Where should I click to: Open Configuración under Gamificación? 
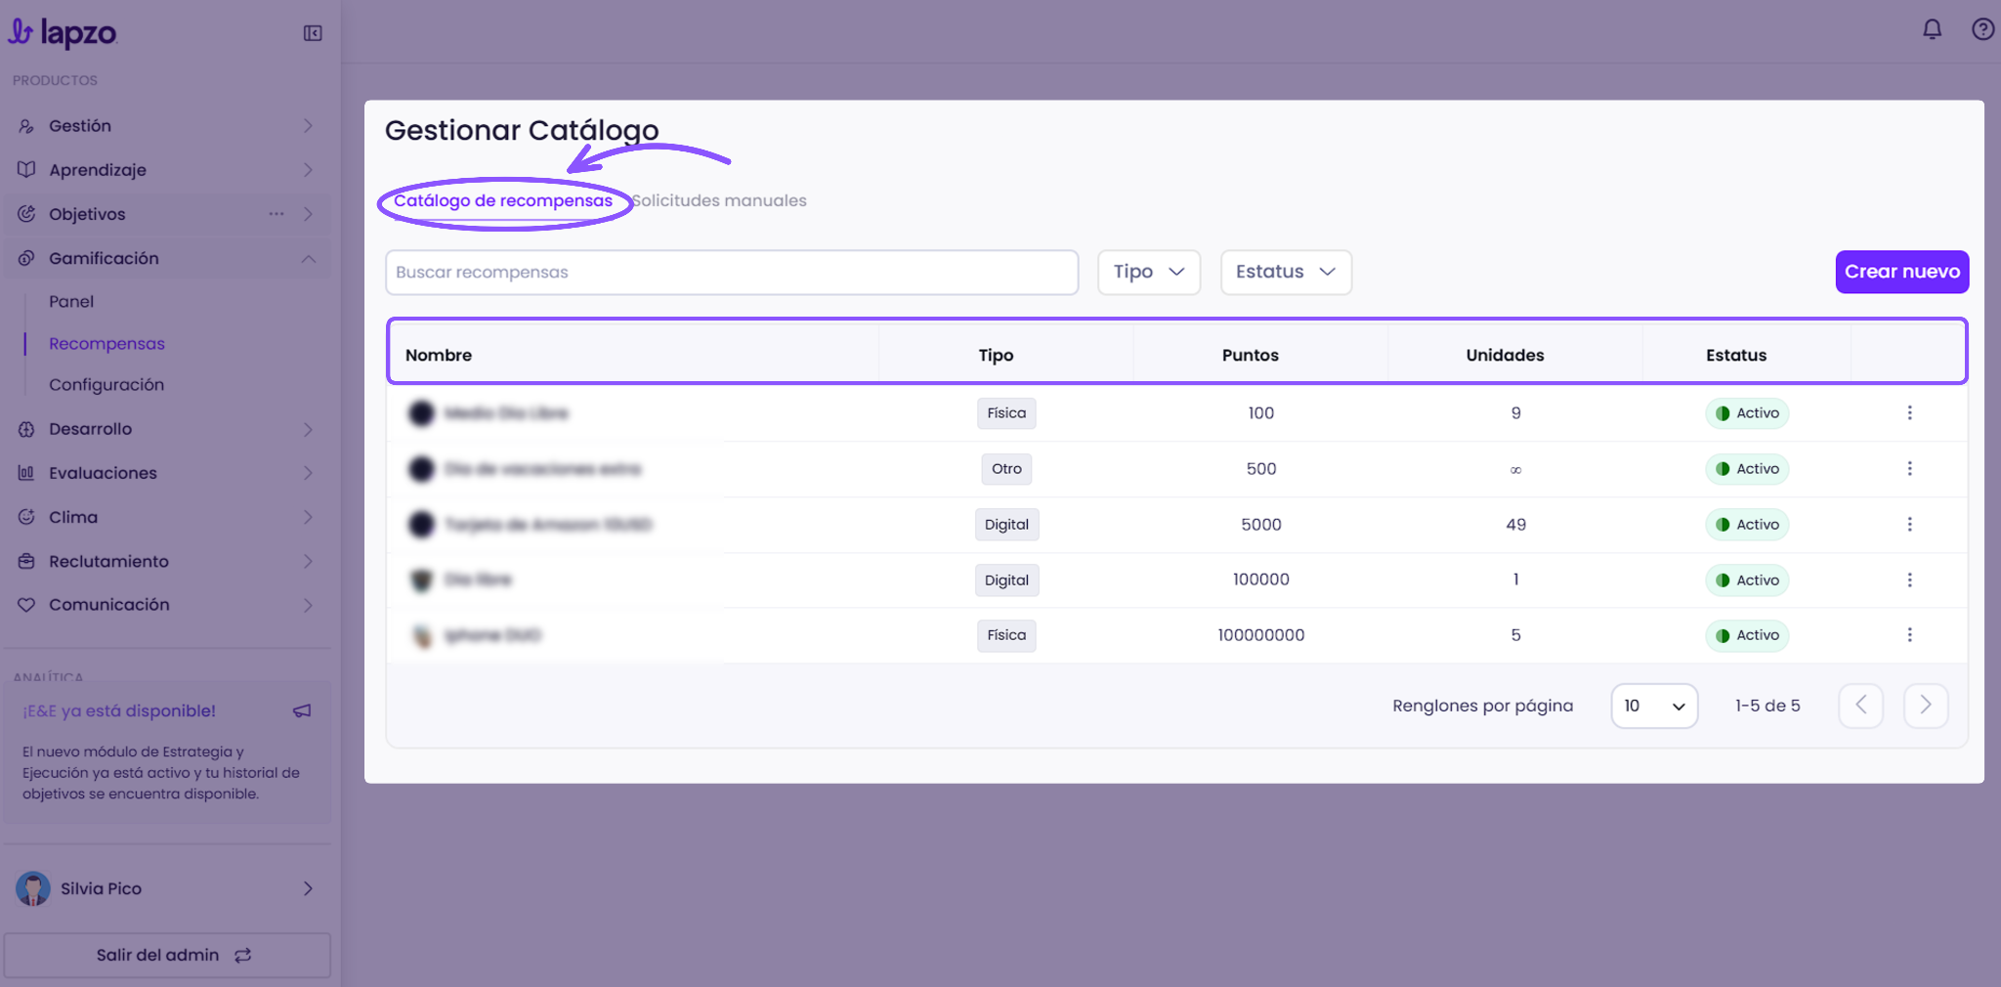pos(106,385)
